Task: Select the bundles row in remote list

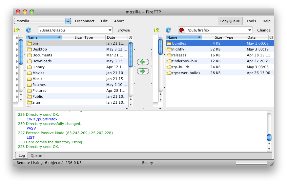Action: pos(220,43)
